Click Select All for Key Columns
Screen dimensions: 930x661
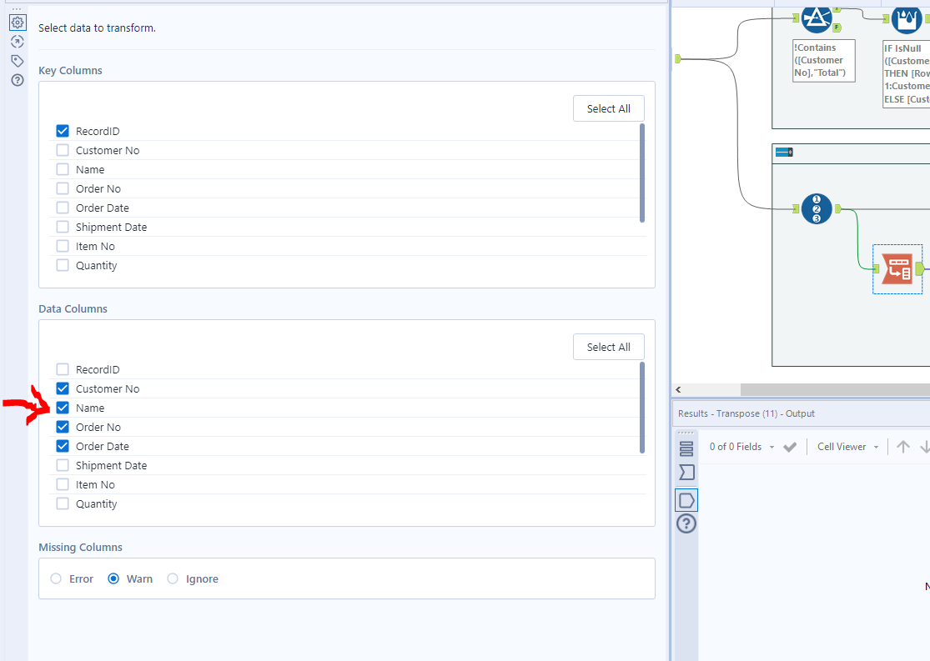tap(608, 108)
